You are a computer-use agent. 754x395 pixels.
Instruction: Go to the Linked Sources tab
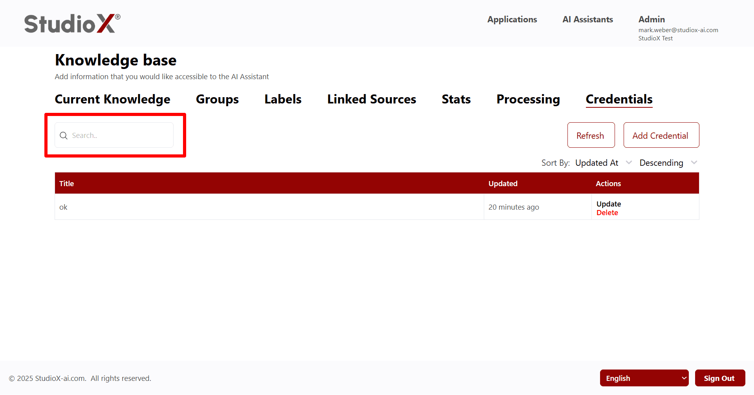[x=372, y=99]
